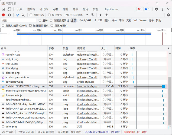Show the 1 message issue badge

coord(147,9)
